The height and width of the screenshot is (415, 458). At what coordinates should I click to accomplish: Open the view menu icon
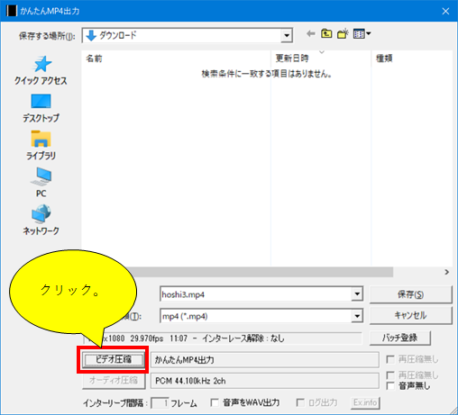coord(362,34)
